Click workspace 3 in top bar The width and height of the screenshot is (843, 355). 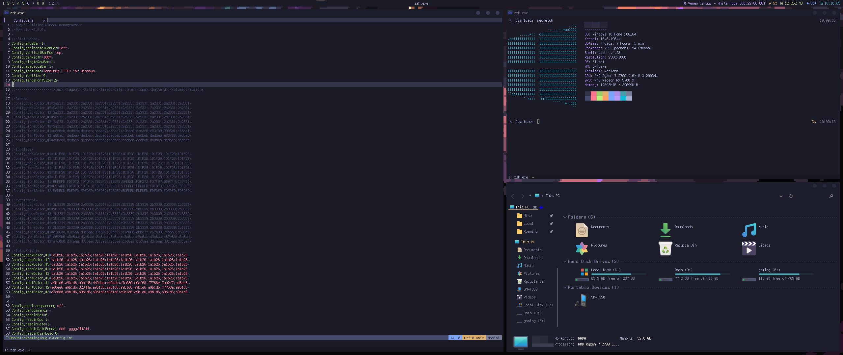13,3
